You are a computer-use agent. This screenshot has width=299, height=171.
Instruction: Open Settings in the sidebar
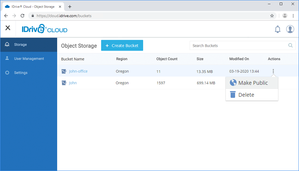[x=21, y=72]
